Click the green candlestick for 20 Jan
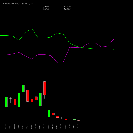133x133 pixels. point(6,102)
